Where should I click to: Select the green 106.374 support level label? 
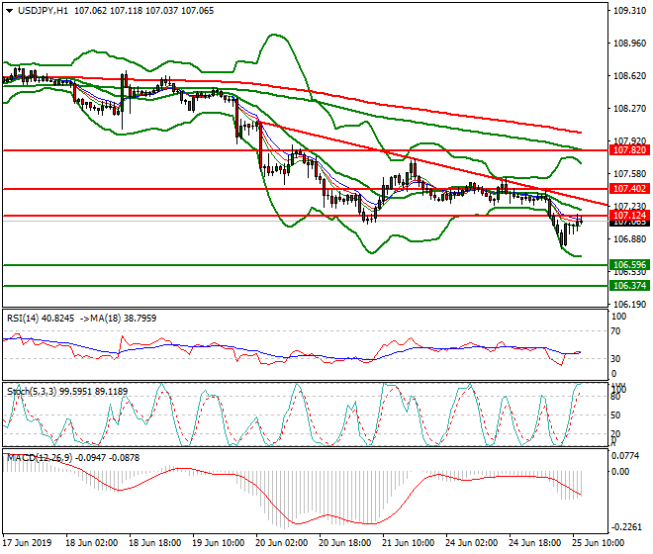(629, 286)
